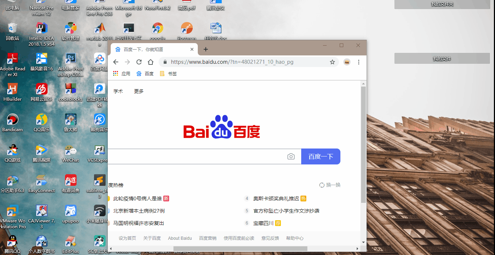Viewport: 495px width, 255px height.
Task: Open Bandicam desktop icon
Action: tap(12, 122)
